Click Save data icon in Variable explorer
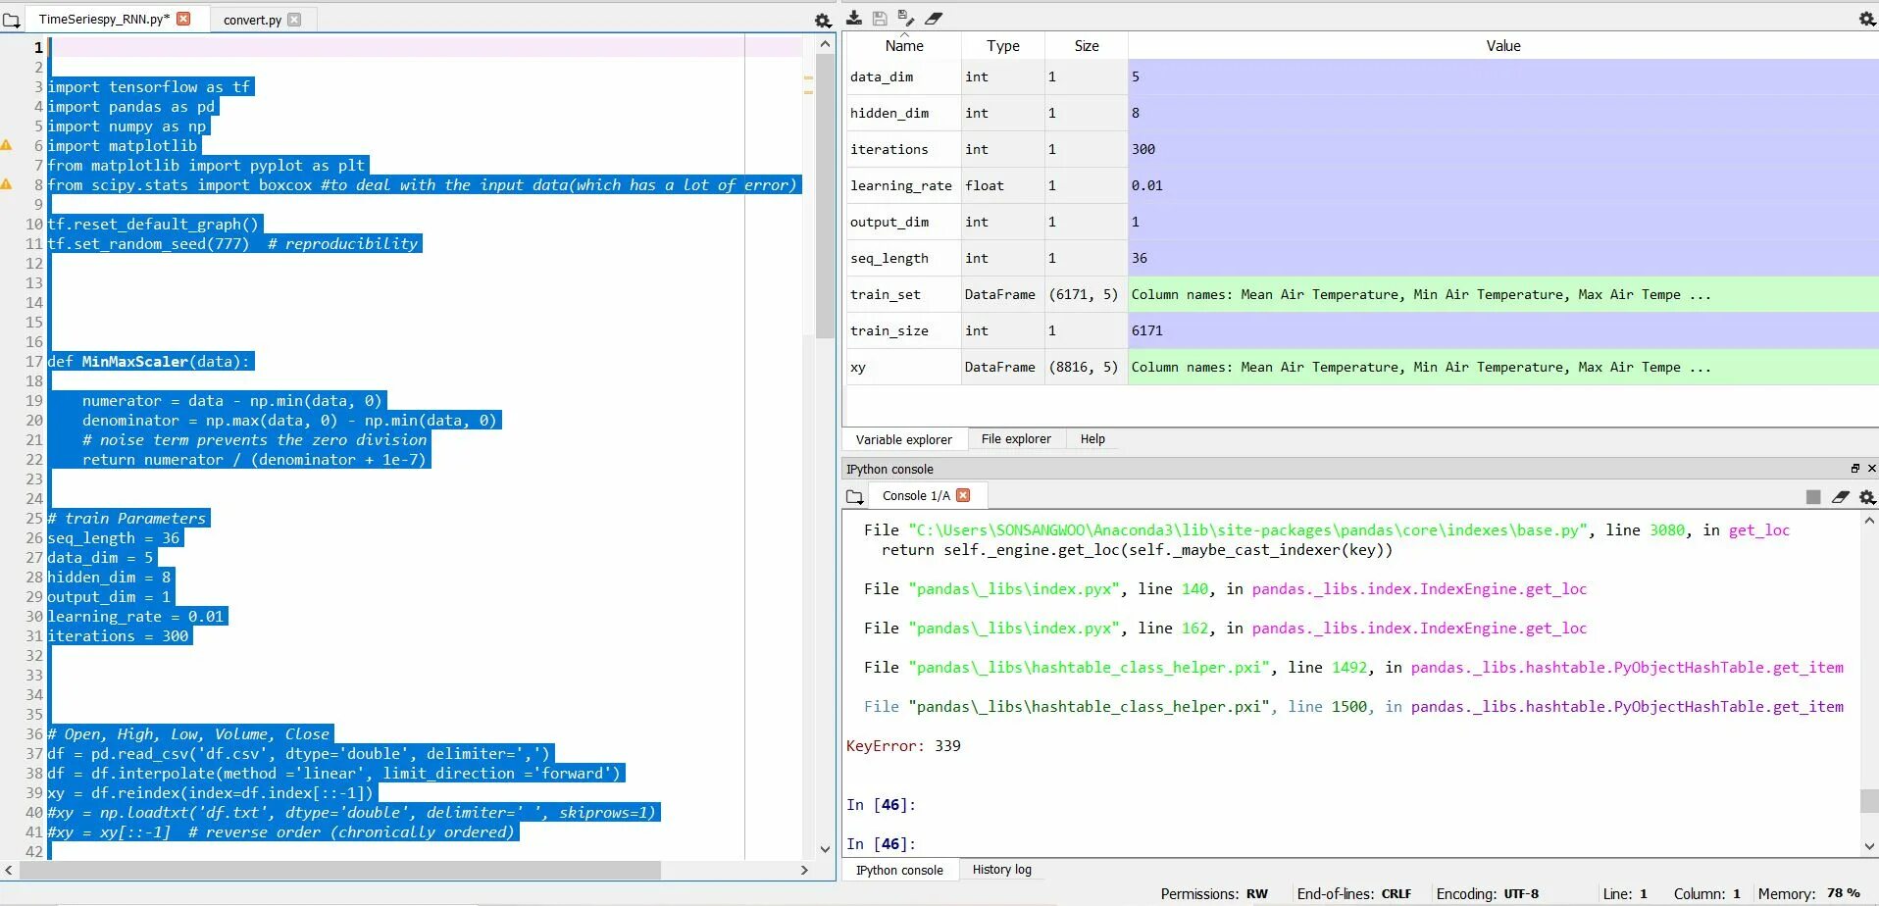This screenshot has height=906, width=1879. pyautogui.click(x=880, y=18)
